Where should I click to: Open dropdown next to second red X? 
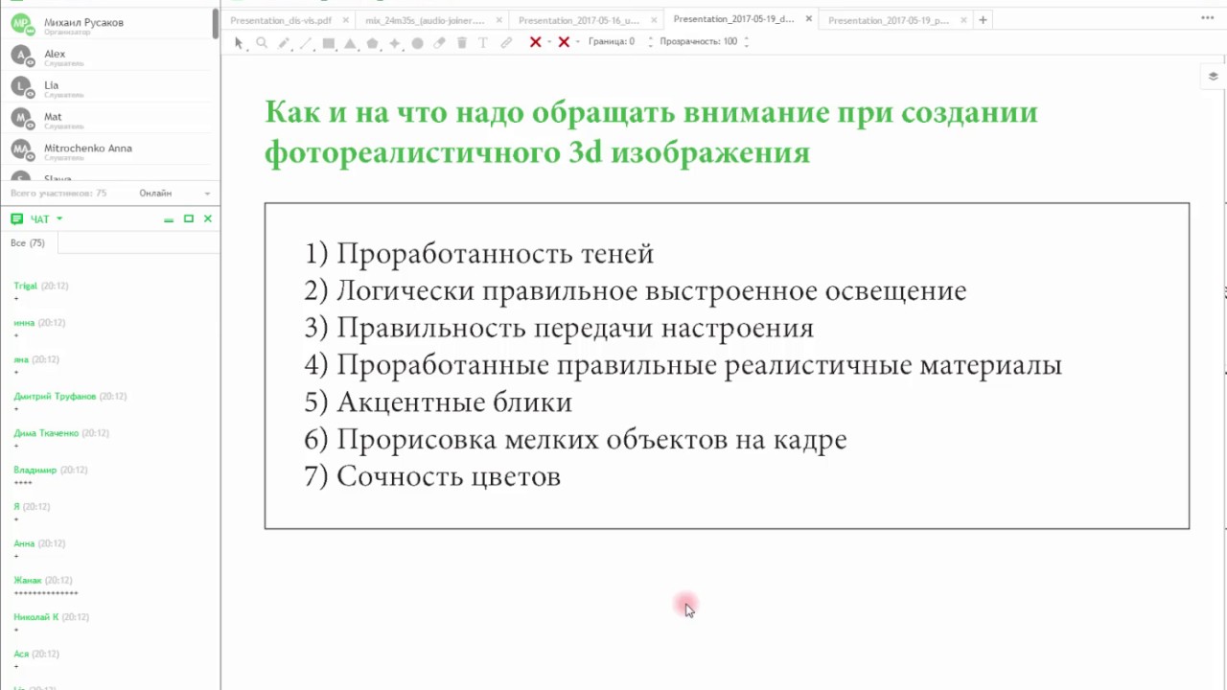(577, 42)
